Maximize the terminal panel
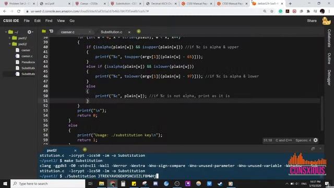 click(x=313, y=149)
